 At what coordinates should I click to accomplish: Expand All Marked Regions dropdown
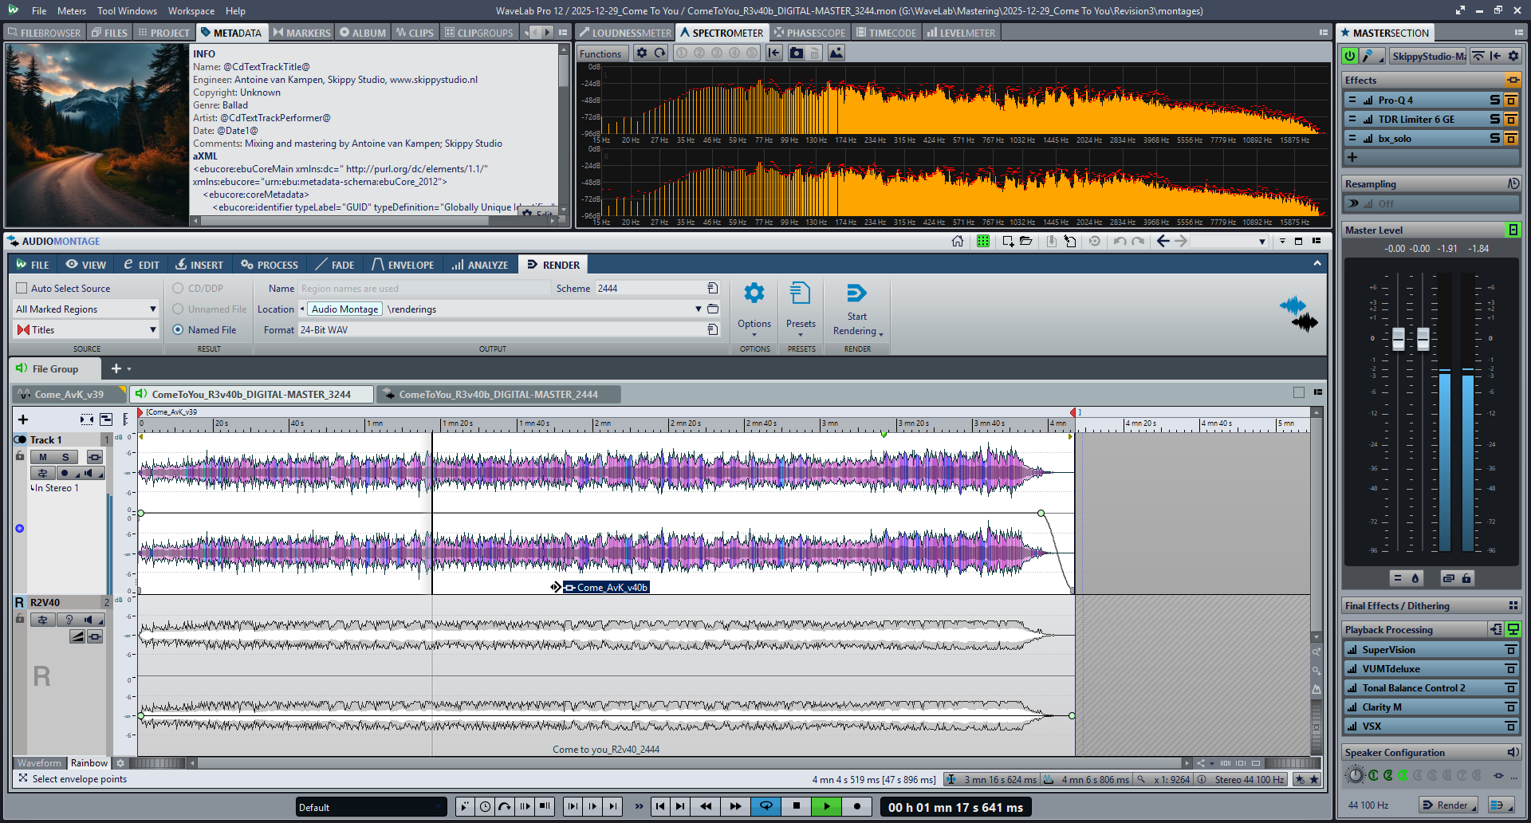[152, 309]
